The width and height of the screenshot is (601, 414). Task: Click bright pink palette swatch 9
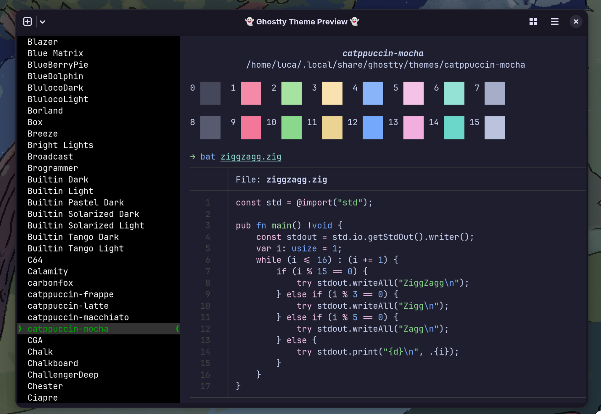click(x=251, y=128)
